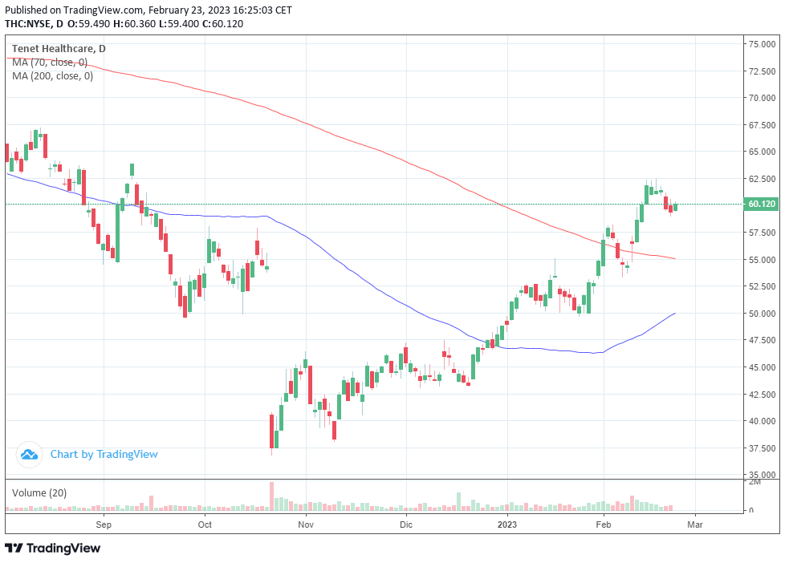Click the 'Published on TradingView.com' header line
The image size is (785, 563).
[148, 10]
